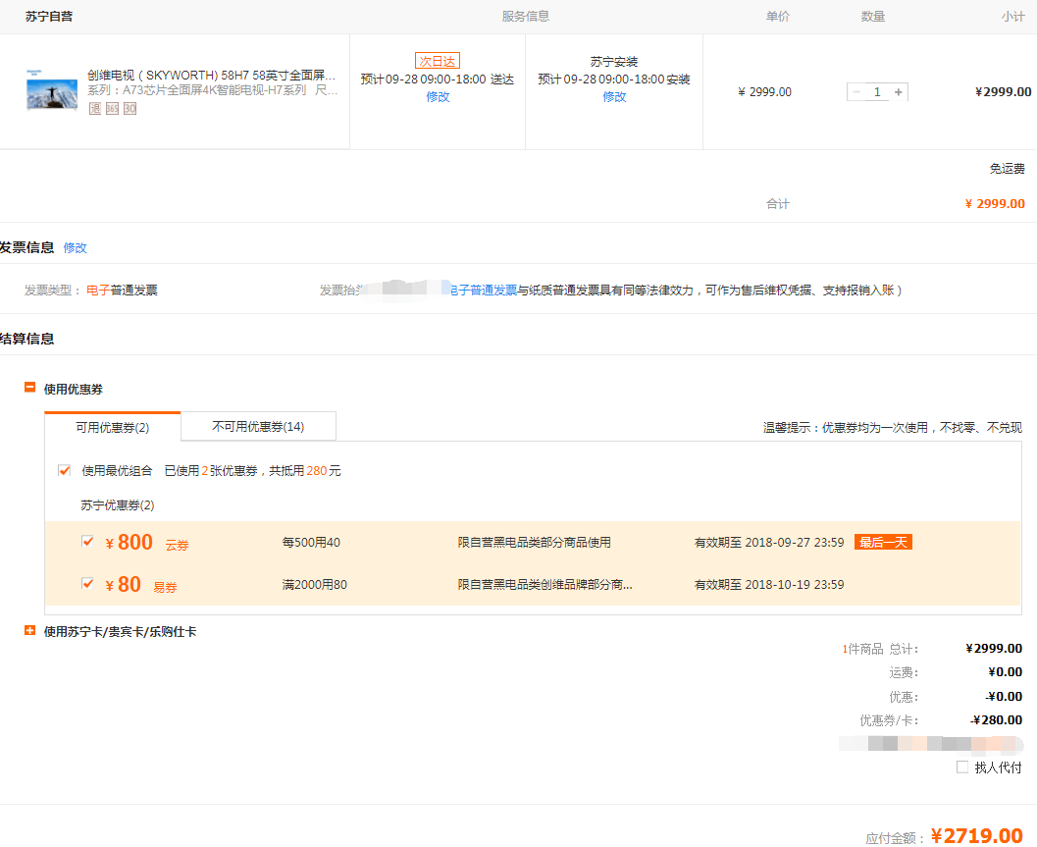Modify the installation time under 苏宁安装
Viewport: 1037px width, 847px height.
614,96
